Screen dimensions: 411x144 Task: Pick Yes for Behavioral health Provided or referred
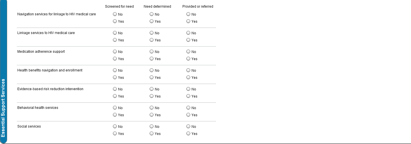pos(188,115)
